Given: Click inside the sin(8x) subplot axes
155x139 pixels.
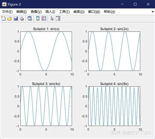Looking at the screenshot, I should point(114,106).
